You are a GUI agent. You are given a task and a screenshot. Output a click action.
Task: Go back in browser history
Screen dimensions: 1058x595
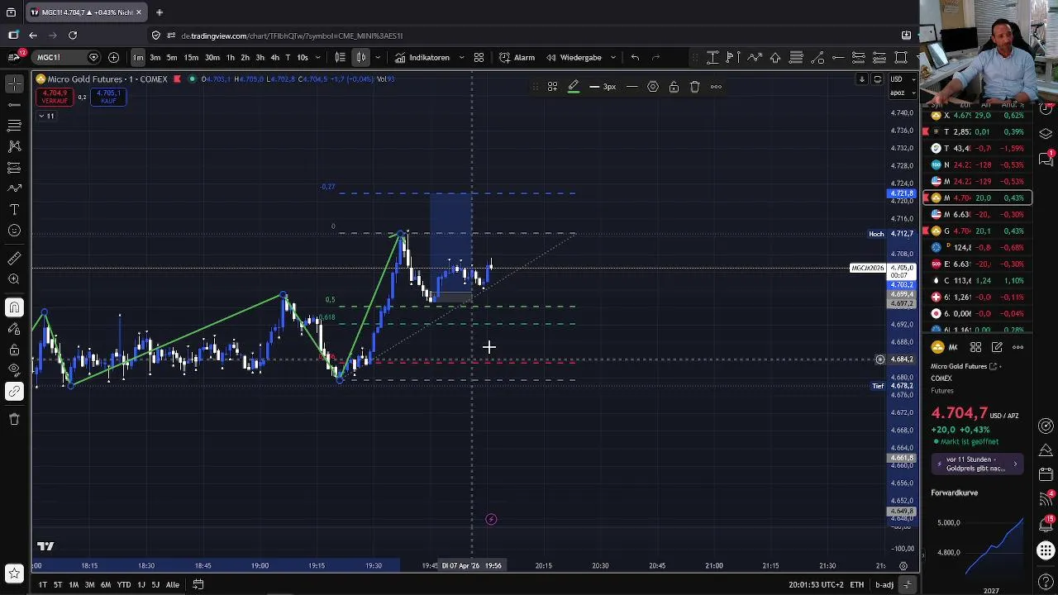click(x=33, y=36)
